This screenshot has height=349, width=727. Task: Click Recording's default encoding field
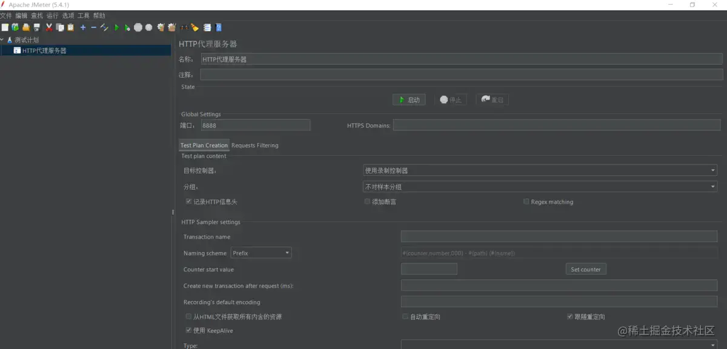[559, 302]
